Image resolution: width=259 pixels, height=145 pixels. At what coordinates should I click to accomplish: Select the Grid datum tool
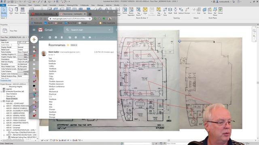point(199,11)
